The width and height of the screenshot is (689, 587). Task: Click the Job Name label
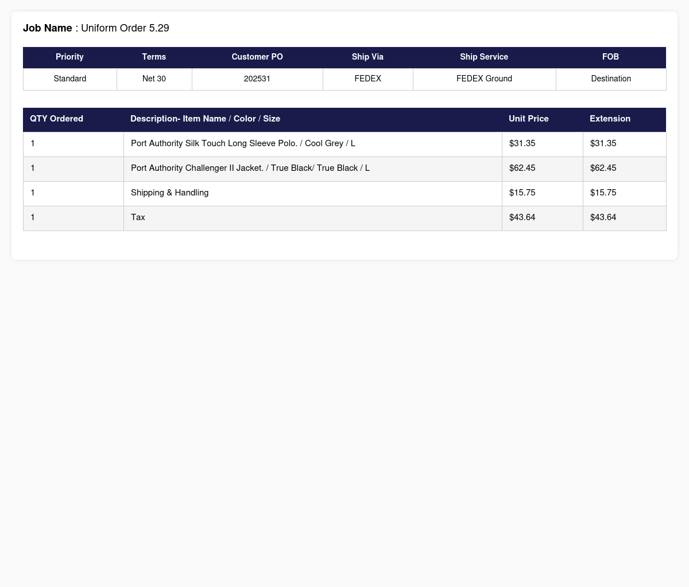[x=48, y=28]
